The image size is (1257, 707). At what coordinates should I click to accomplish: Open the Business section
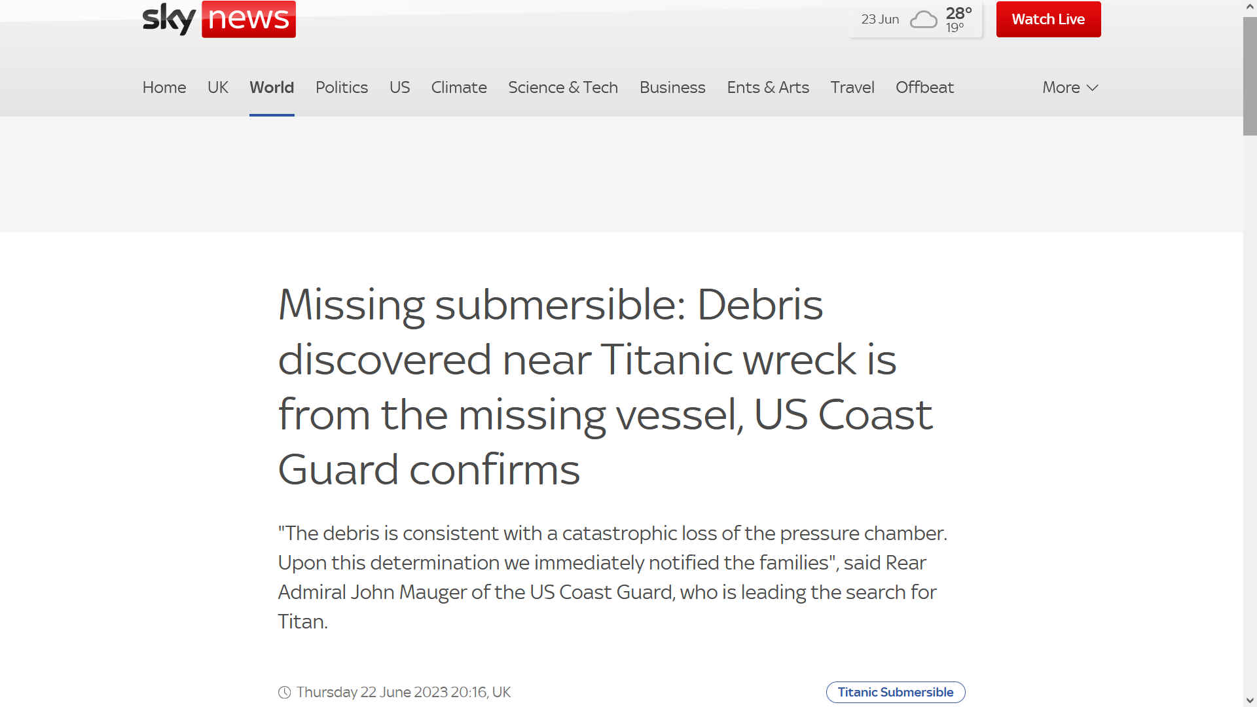click(x=672, y=88)
